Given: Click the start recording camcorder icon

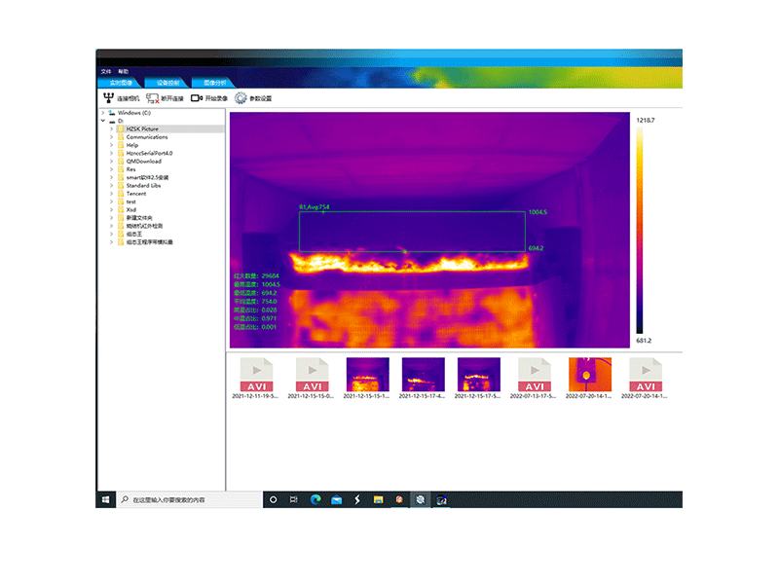Looking at the screenshot, I should (x=197, y=98).
